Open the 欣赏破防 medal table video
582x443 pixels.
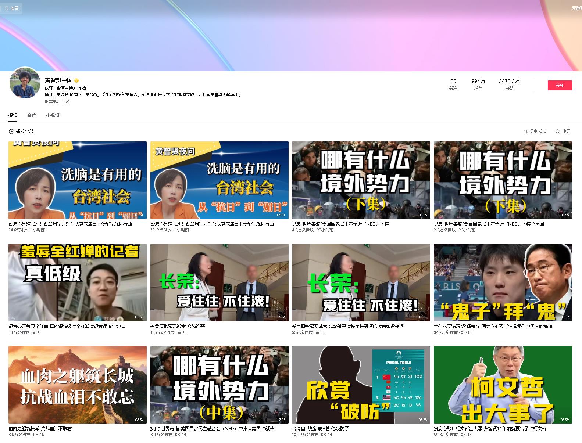pos(361,385)
